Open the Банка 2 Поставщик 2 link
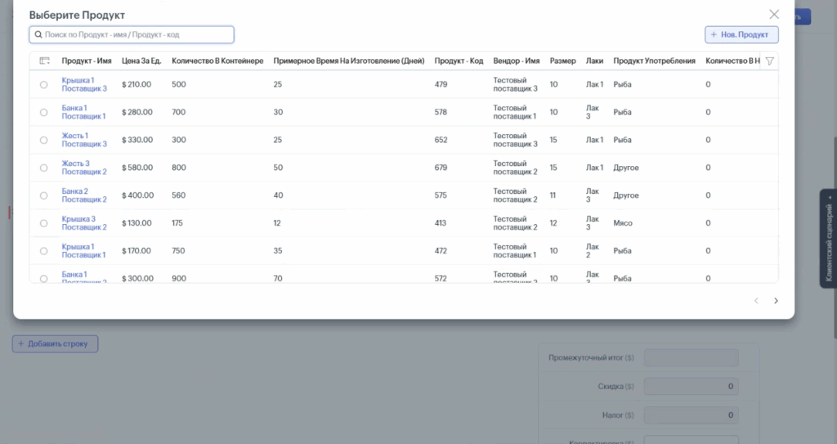 coord(83,195)
